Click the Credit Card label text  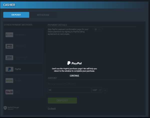tap(20, 46)
